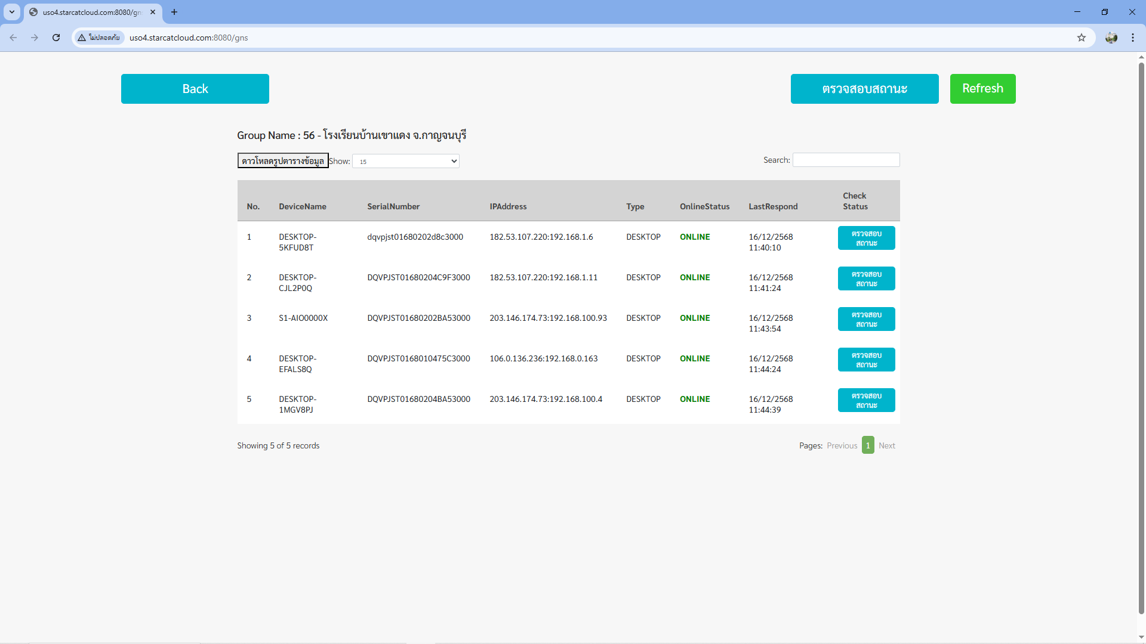Click the Next pagination link

pyautogui.click(x=886, y=445)
